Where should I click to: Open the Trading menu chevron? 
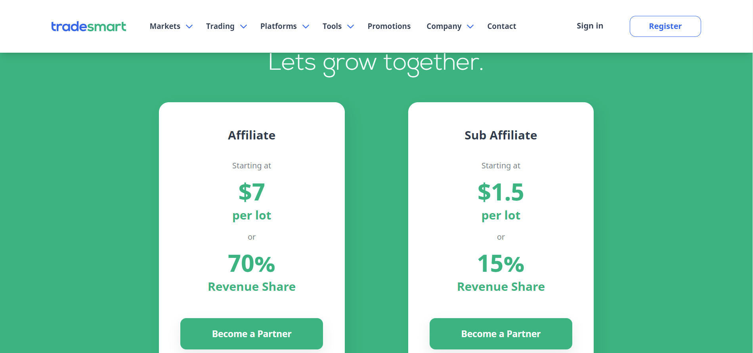click(x=244, y=27)
